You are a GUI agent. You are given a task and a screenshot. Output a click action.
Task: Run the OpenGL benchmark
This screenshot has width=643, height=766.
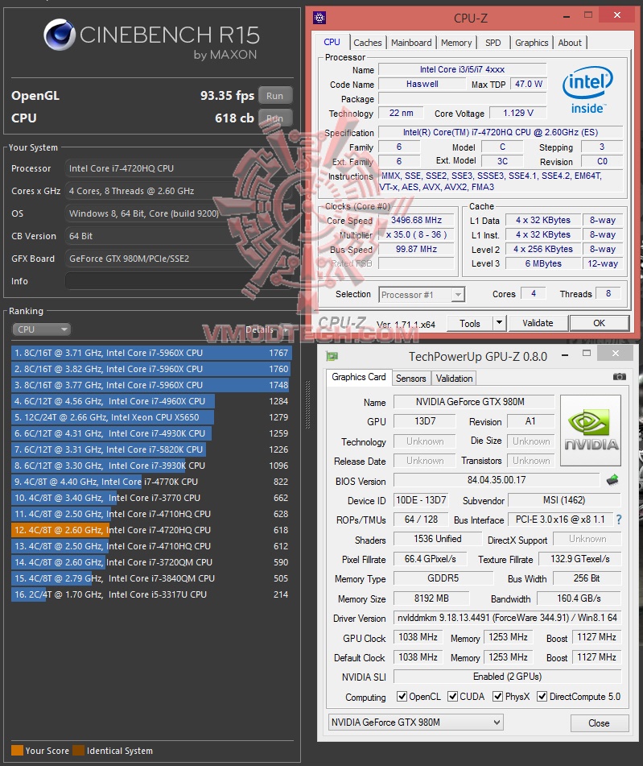[x=275, y=96]
